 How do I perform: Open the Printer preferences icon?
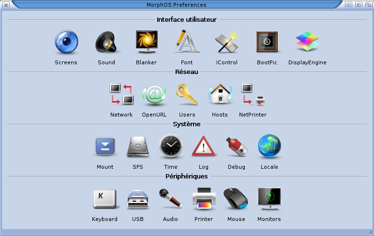point(204,198)
